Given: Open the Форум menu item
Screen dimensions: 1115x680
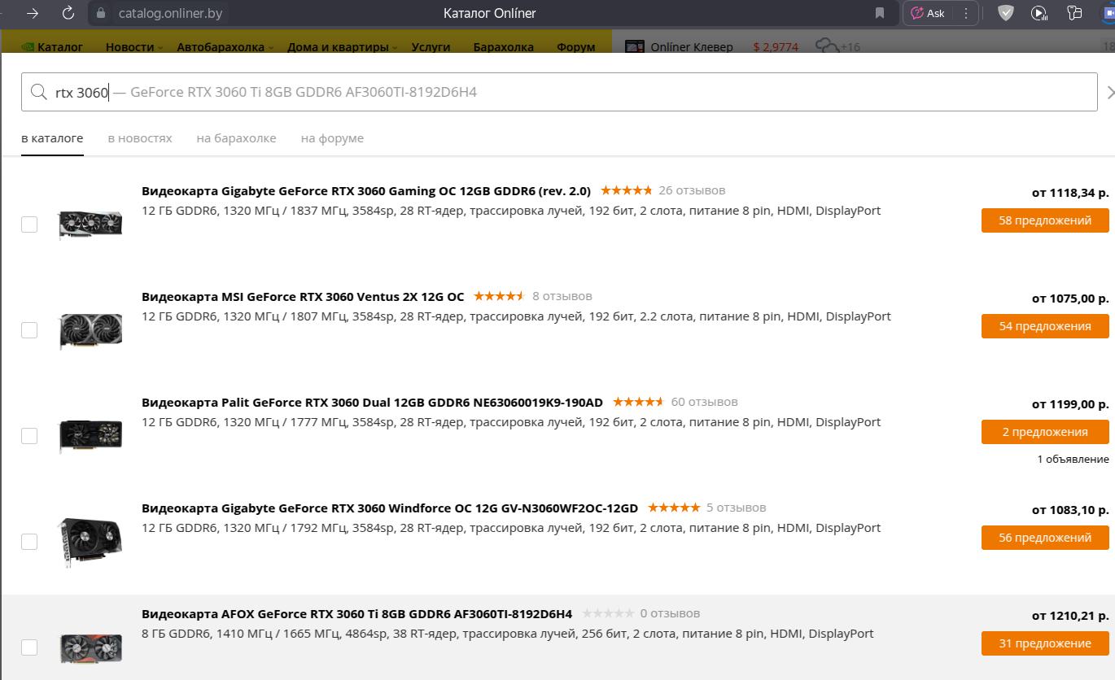Looking at the screenshot, I should pyautogui.click(x=575, y=46).
